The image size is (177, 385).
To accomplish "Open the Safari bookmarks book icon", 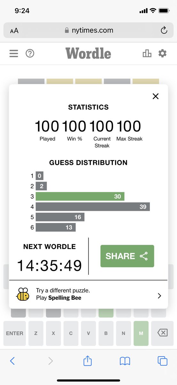I will (125, 361).
